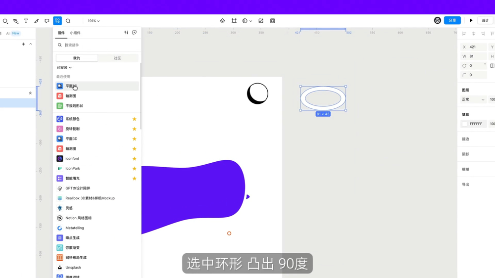Switch to the 插件 plugins tab
This screenshot has height=278, width=495.
(x=61, y=33)
